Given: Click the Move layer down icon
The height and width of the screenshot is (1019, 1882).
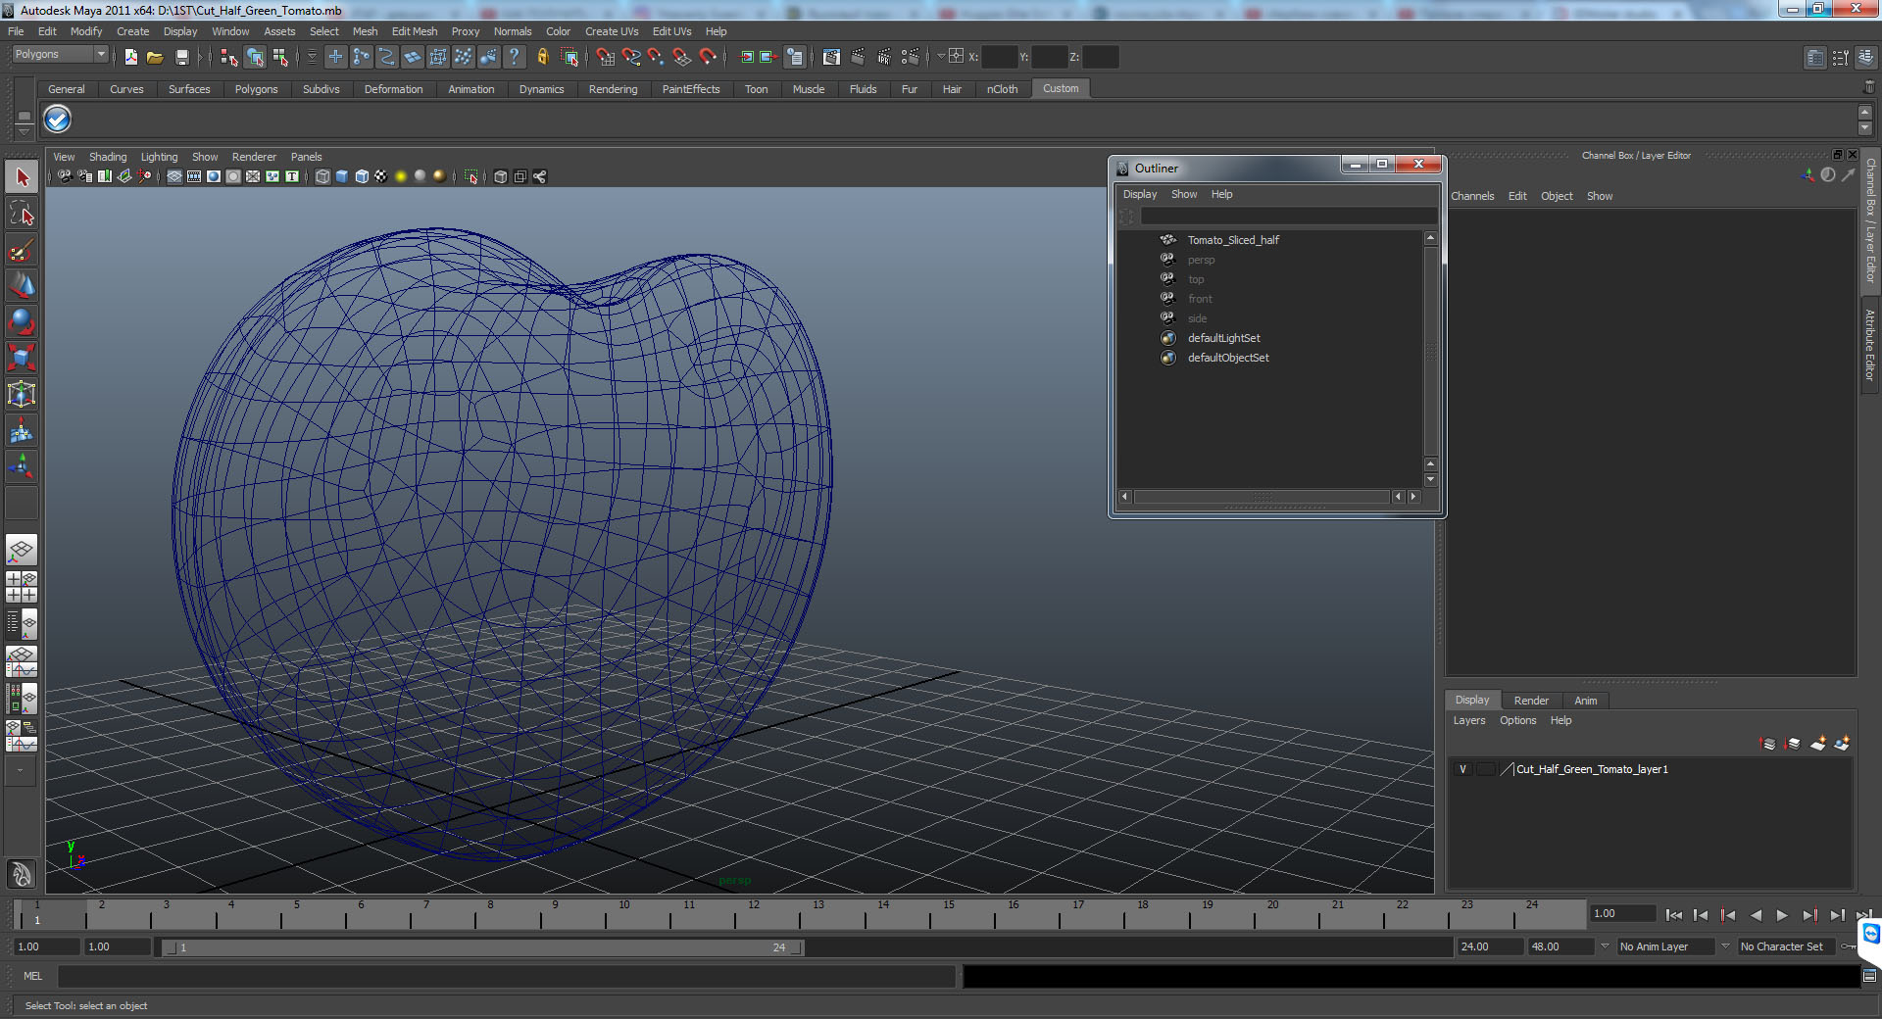Looking at the screenshot, I should click(1793, 744).
